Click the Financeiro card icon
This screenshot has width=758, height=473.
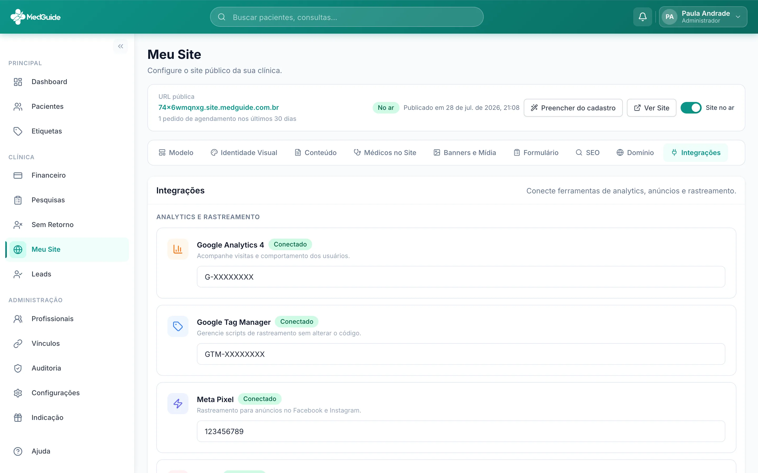[x=18, y=176]
